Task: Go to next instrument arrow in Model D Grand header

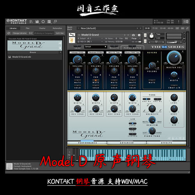Action: click(x=128, y=35)
